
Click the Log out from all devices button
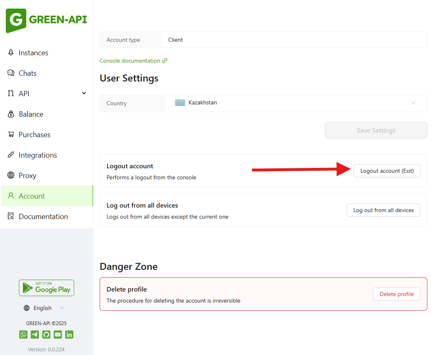point(383,210)
